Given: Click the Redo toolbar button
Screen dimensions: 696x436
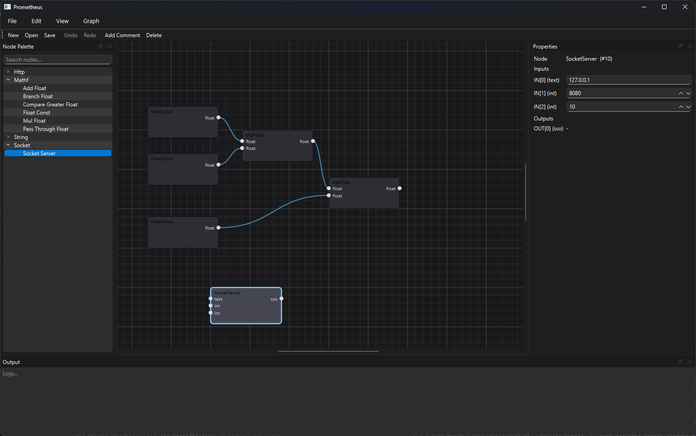Looking at the screenshot, I should pyautogui.click(x=90, y=35).
